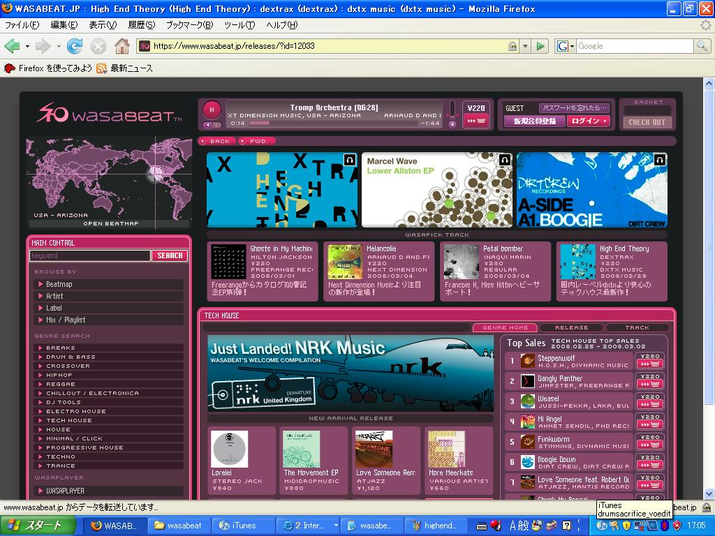Click the mute speaker icon under volume

452,124
